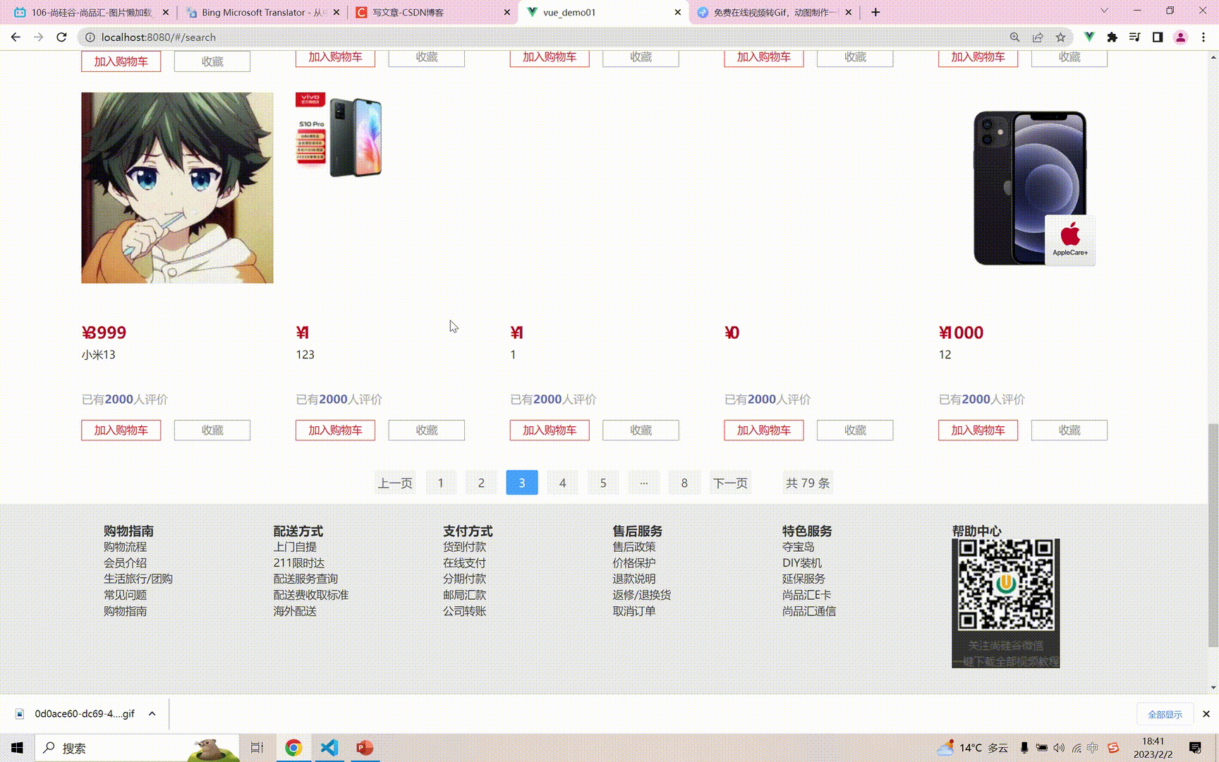Open Task View in the taskbar
Image resolution: width=1219 pixels, height=762 pixels.
pyautogui.click(x=257, y=748)
